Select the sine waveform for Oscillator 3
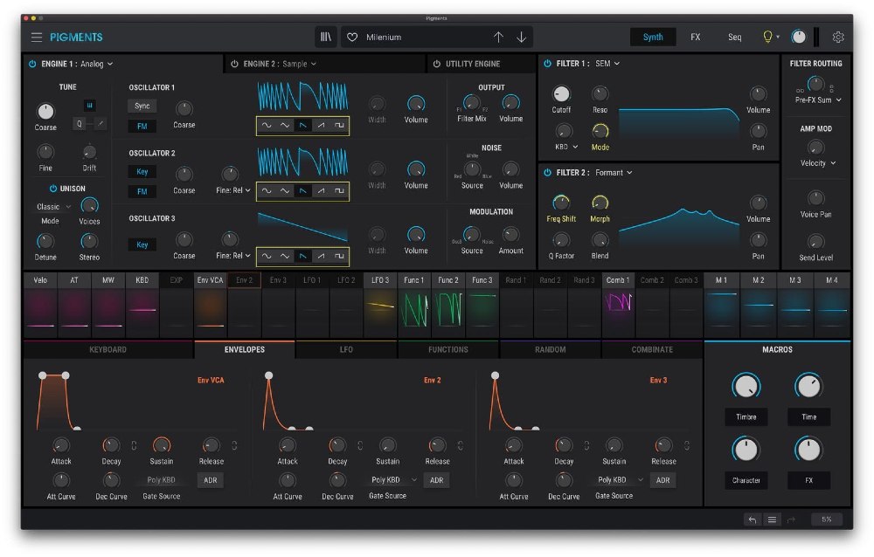Viewport: 874px width, 557px height. (267, 256)
